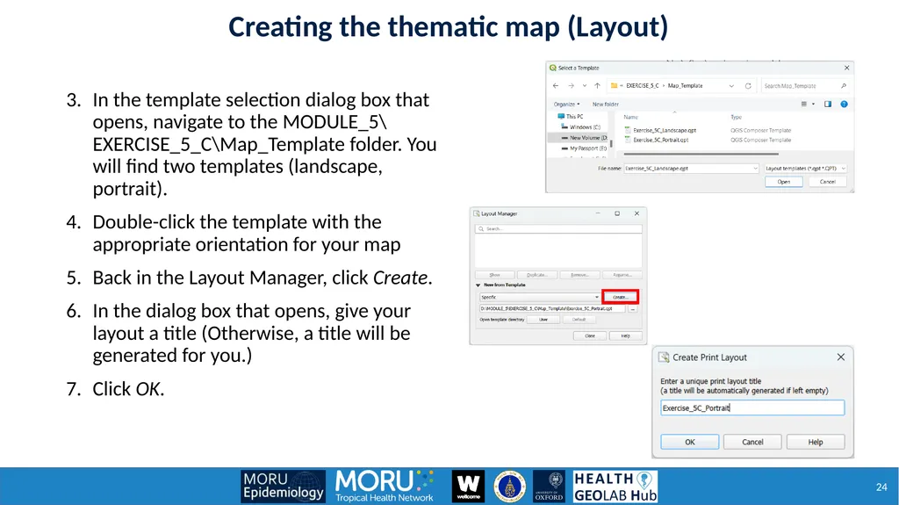Screen dimensions: 899x505
Task: Click the University of Oxford logo
Action: (x=549, y=487)
